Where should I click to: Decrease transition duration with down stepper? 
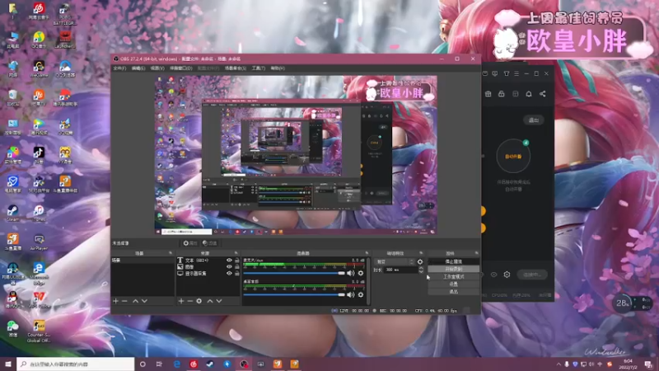click(x=421, y=272)
